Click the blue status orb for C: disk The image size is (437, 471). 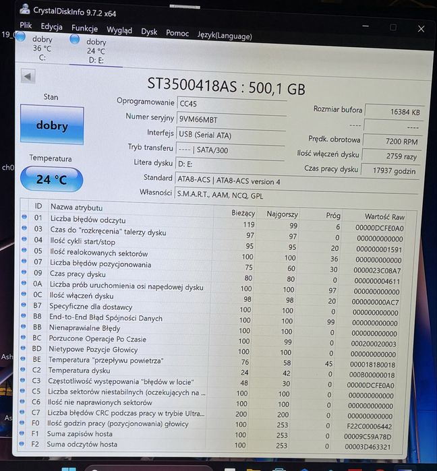[21, 36]
